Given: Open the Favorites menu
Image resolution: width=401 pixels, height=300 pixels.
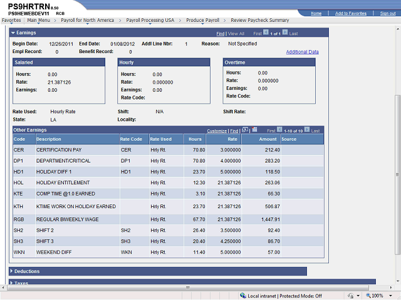Looking at the screenshot, I should 11,20.
